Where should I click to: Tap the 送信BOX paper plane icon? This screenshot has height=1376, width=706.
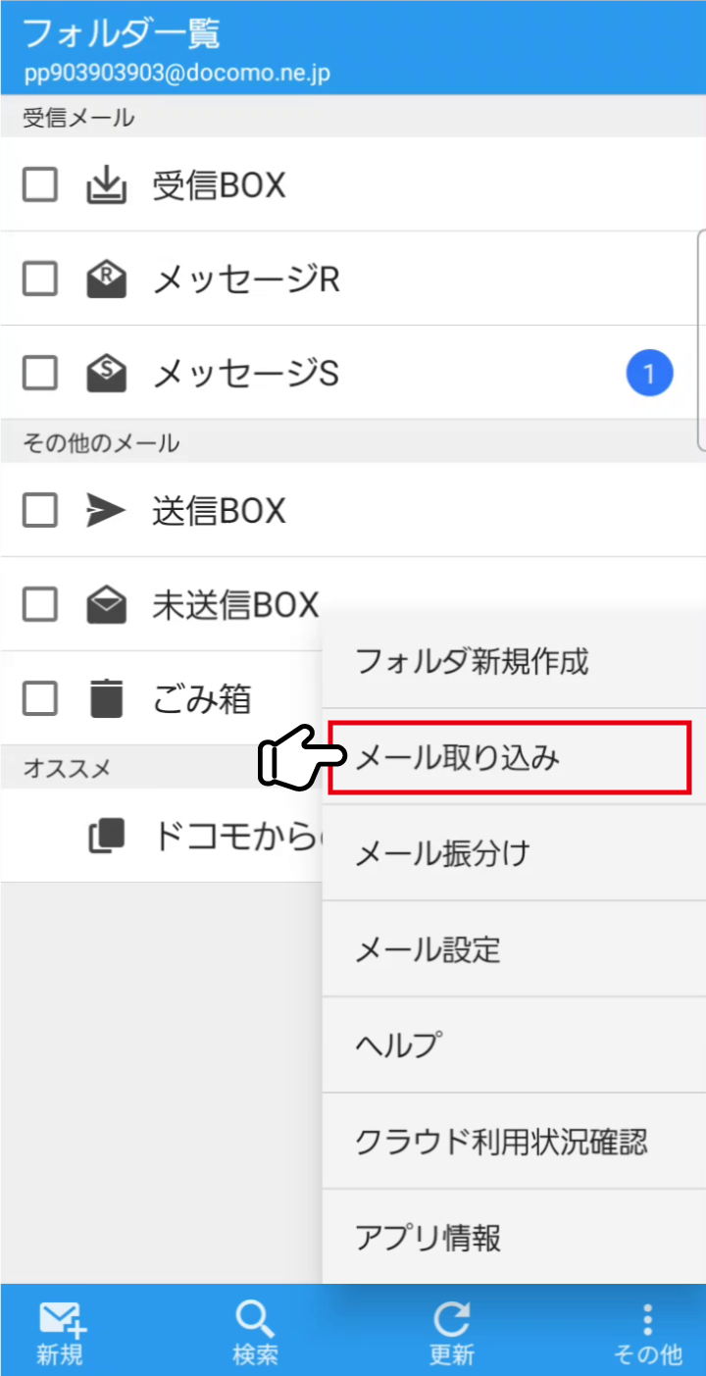[106, 510]
